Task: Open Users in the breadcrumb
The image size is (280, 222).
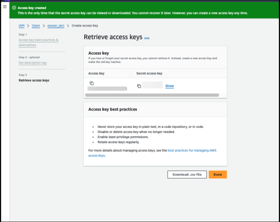Action: [x=36, y=26]
